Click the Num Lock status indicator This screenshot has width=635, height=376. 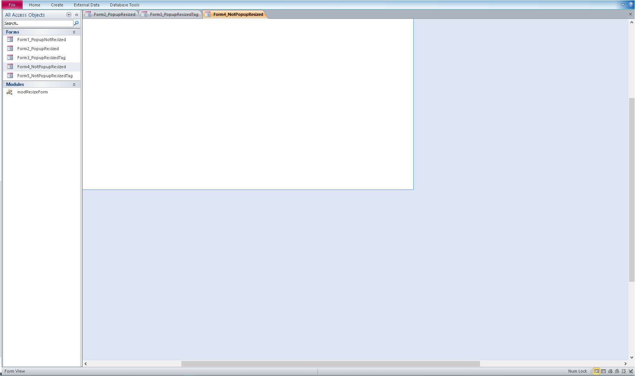pyautogui.click(x=577, y=371)
